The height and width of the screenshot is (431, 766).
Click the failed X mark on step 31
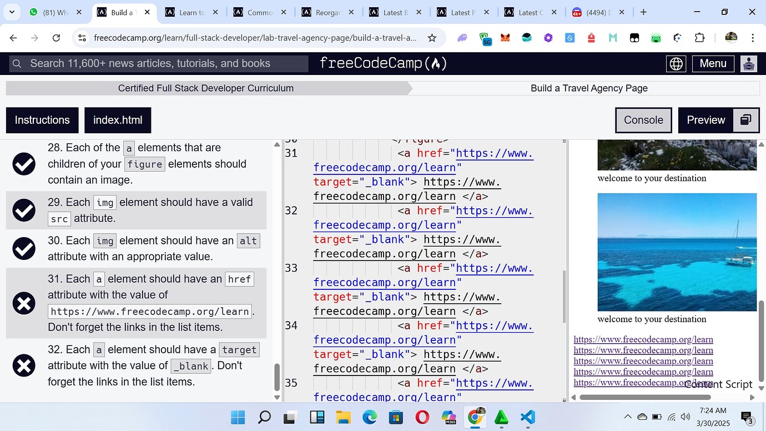(23, 303)
